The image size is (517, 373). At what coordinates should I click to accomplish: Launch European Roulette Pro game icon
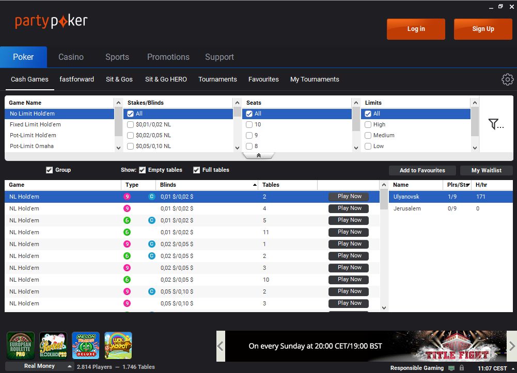pos(21,345)
